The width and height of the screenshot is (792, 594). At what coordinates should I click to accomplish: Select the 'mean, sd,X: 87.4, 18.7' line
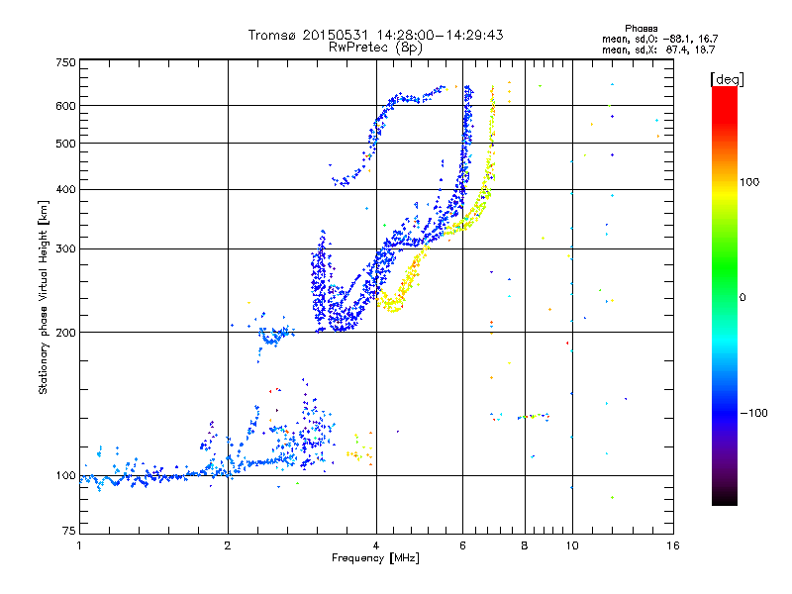[658, 49]
